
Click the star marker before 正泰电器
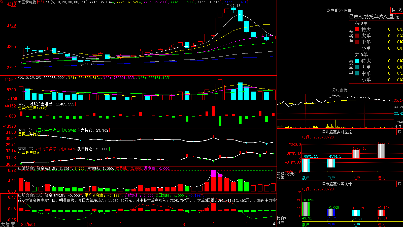20,2
